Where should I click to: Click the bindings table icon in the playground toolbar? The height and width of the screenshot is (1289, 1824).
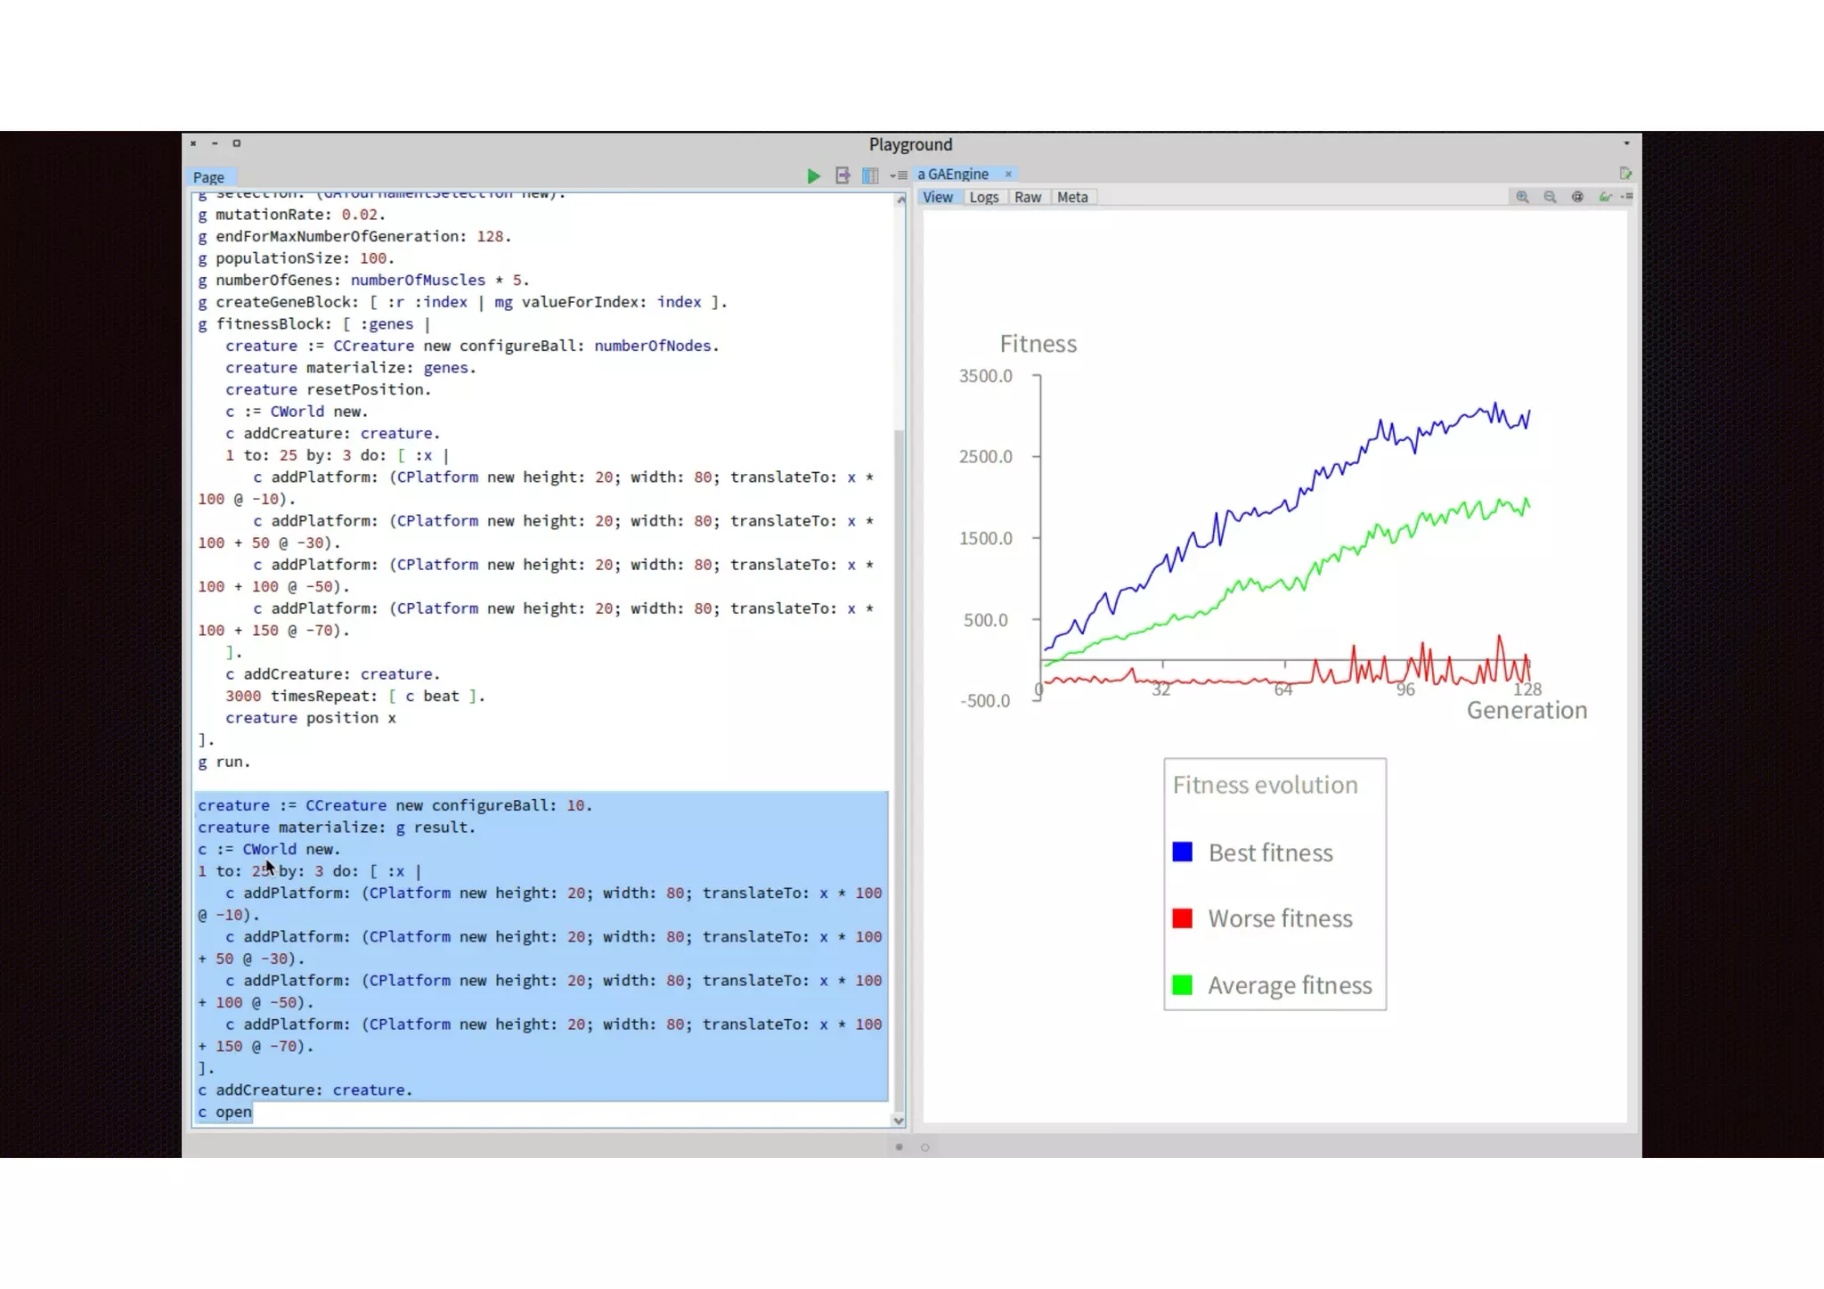[870, 176]
